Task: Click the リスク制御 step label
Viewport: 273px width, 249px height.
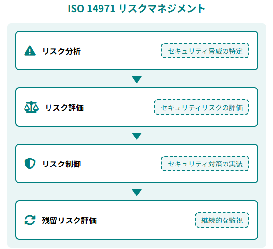Action: (x=61, y=164)
